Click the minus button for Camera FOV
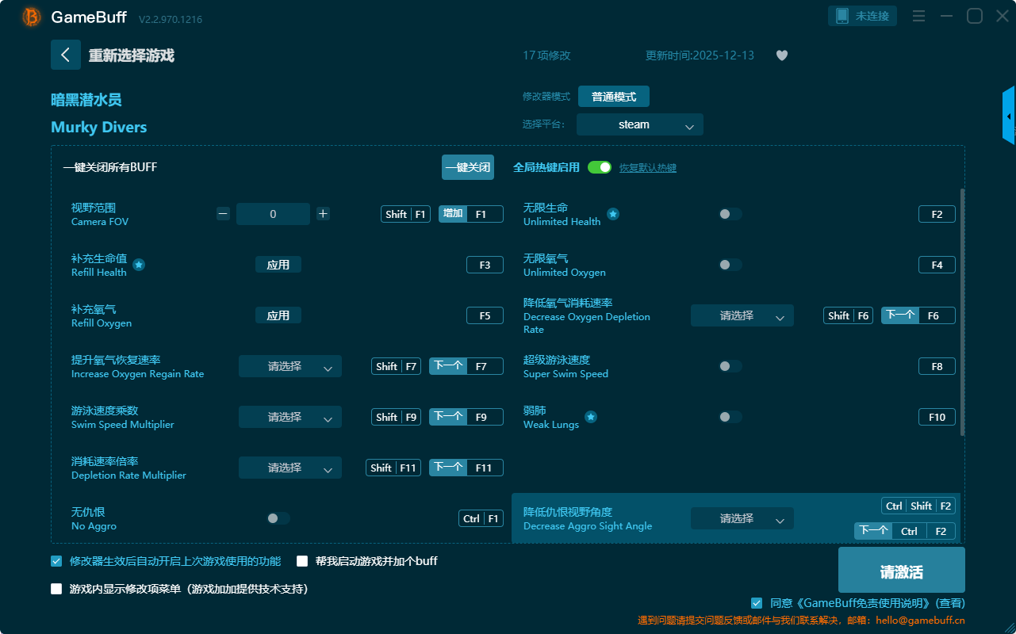Viewport: 1016px width, 634px height. (223, 214)
